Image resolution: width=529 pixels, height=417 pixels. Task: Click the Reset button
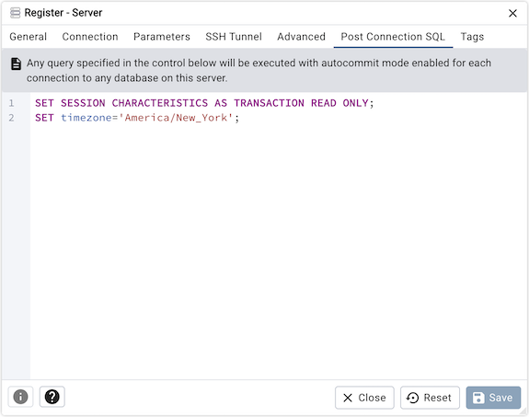click(x=430, y=398)
